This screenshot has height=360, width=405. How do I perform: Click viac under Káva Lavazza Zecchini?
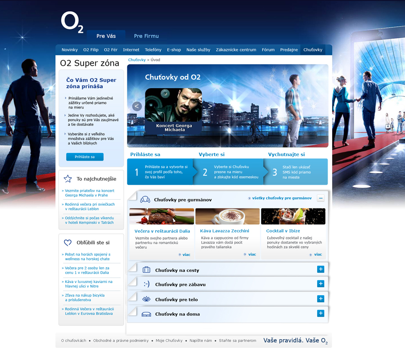[x=250, y=254]
